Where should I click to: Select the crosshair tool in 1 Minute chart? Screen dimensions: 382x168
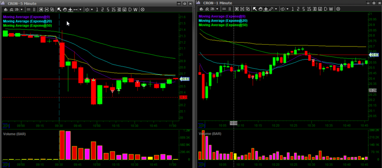(x=266, y=9)
